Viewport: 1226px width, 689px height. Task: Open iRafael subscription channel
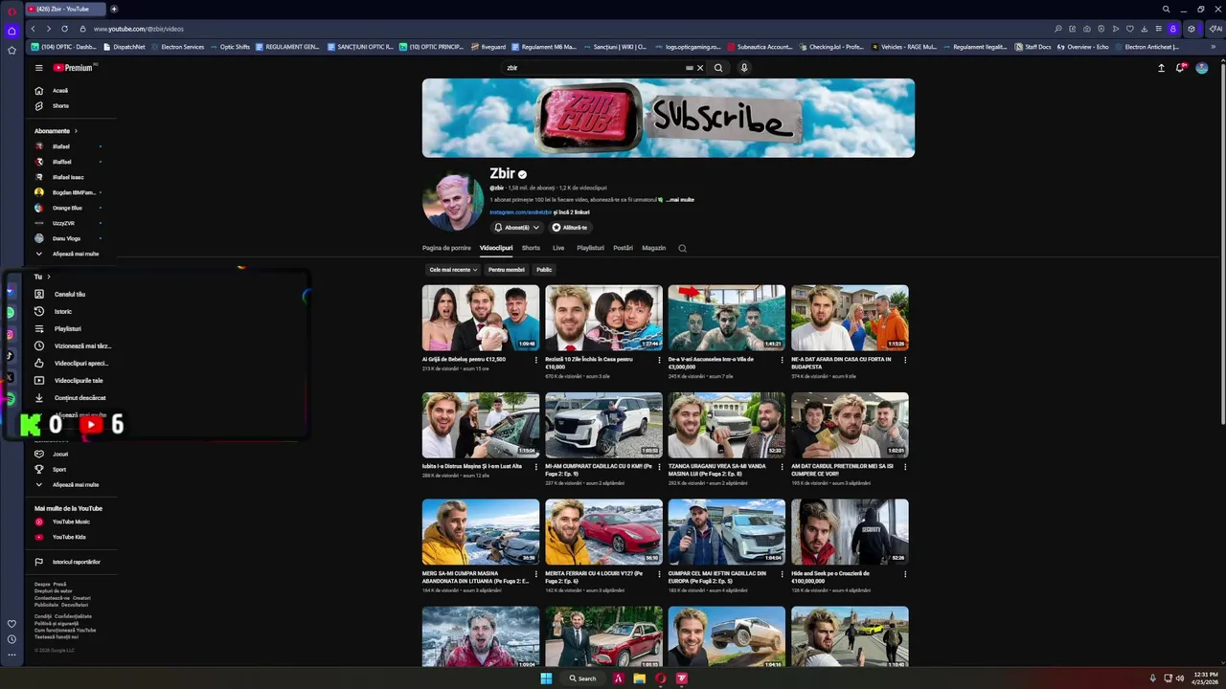[61, 146]
